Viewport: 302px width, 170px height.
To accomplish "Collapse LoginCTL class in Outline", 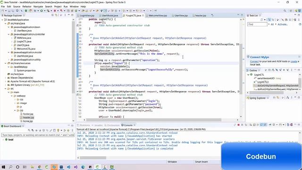I will pos(248,75).
